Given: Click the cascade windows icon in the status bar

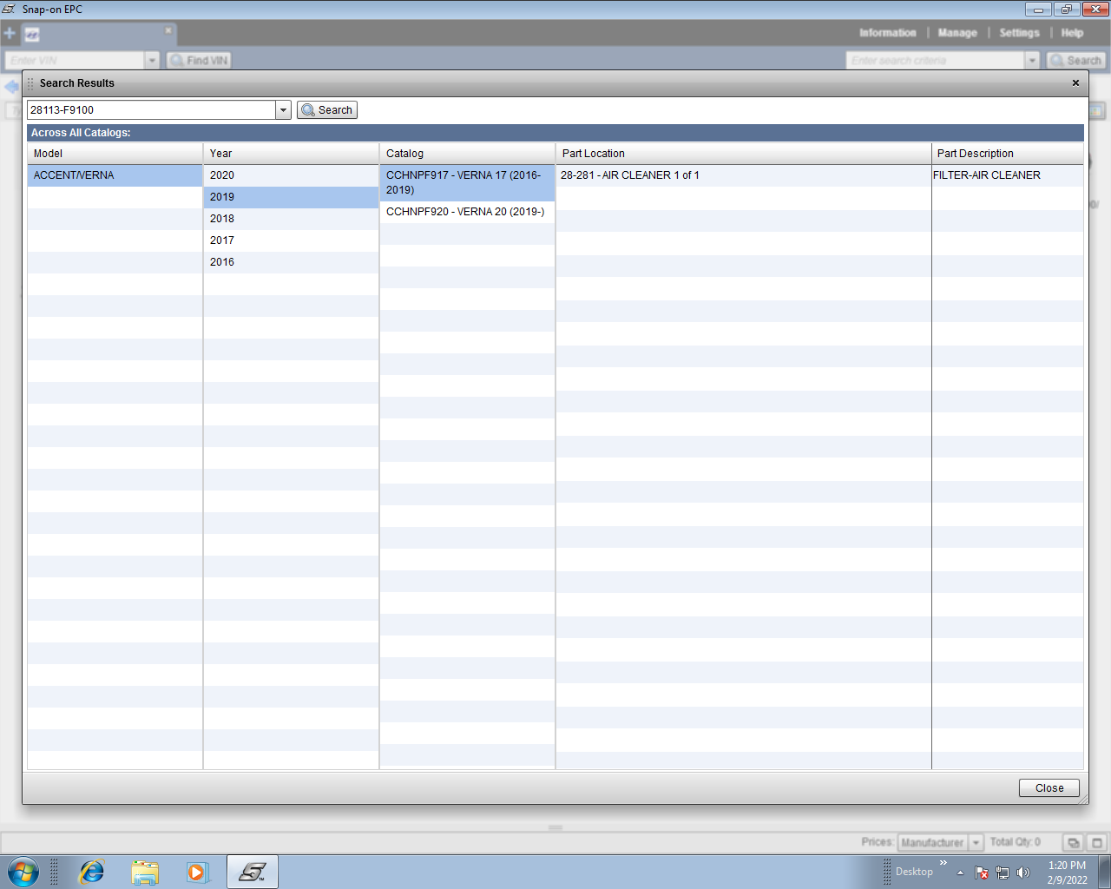Looking at the screenshot, I should tap(1074, 842).
